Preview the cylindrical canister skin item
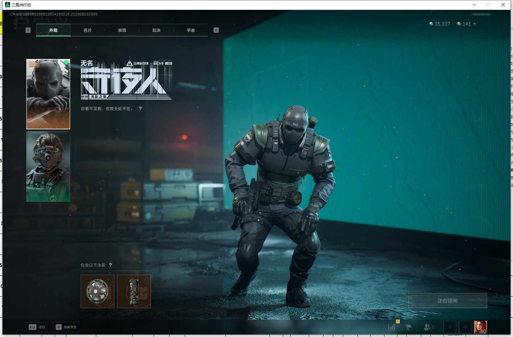This screenshot has height=337, width=513. click(134, 291)
